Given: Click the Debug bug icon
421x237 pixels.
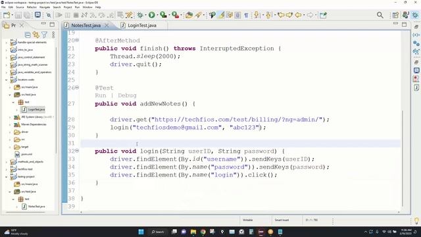Looking at the screenshot, I should point(140,15).
